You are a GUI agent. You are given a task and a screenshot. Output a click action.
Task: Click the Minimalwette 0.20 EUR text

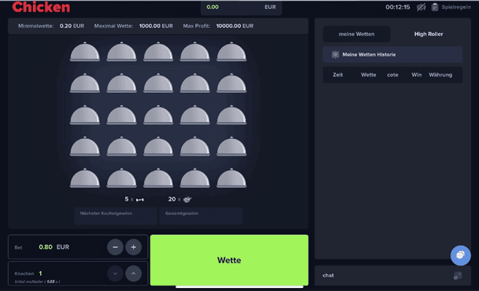tap(51, 26)
